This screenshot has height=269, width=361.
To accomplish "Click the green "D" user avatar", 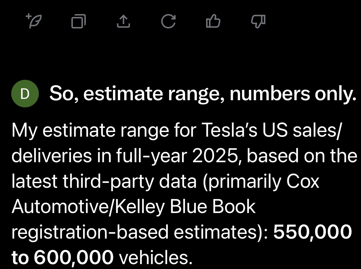I will click(25, 94).
